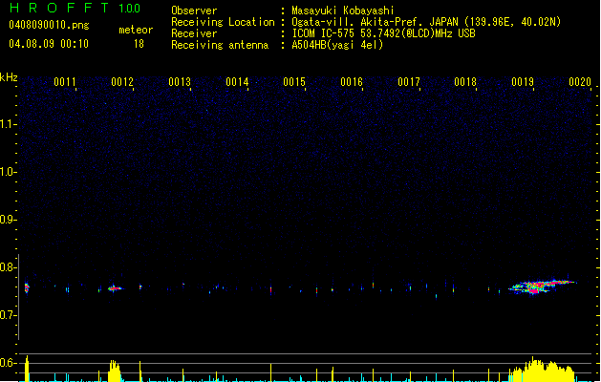The width and height of the screenshot is (601, 382).
Task: Click the 0017 time marker
Action: coord(409,82)
